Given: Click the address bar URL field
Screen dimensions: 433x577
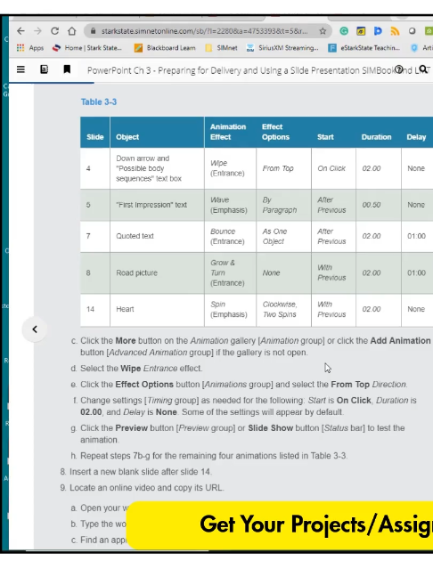Looking at the screenshot, I should click(204, 31).
